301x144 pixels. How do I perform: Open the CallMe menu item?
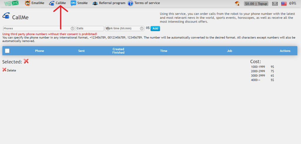pos(61,3)
